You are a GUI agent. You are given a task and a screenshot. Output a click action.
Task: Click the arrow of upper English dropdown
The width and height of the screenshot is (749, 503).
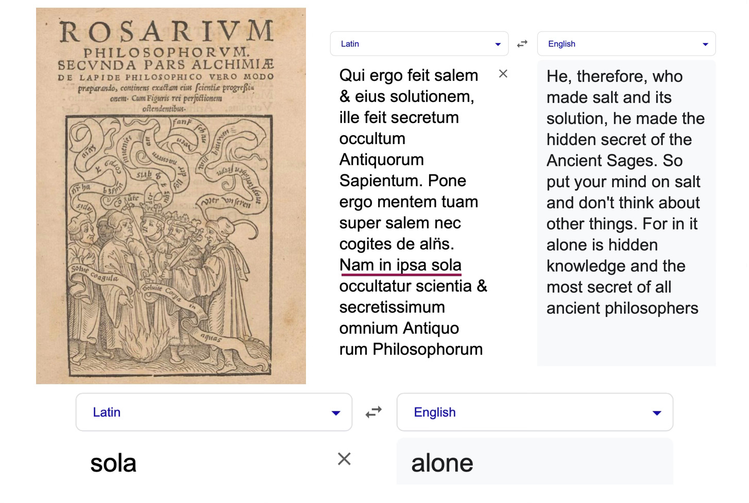coord(705,44)
